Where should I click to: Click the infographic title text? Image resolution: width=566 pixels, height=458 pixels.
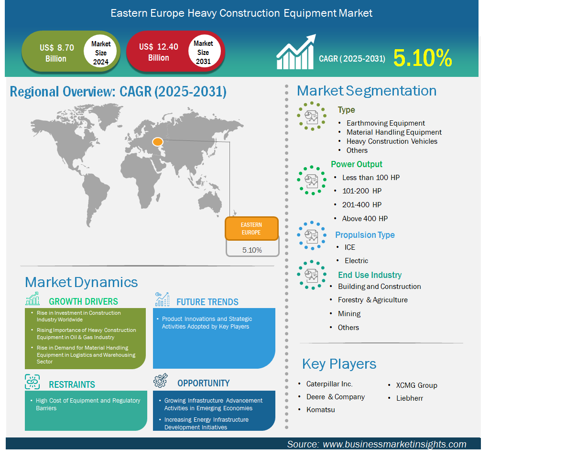point(241,13)
